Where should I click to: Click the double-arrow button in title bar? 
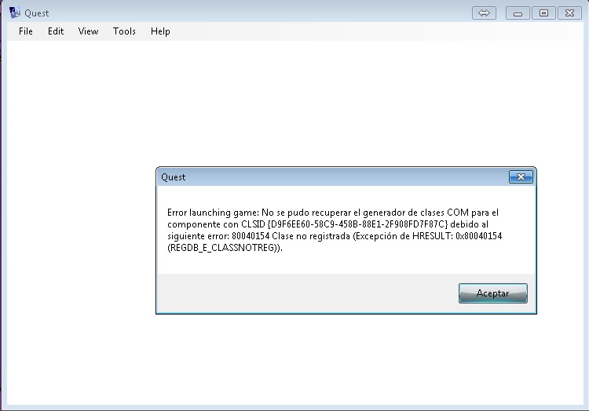pos(485,13)
